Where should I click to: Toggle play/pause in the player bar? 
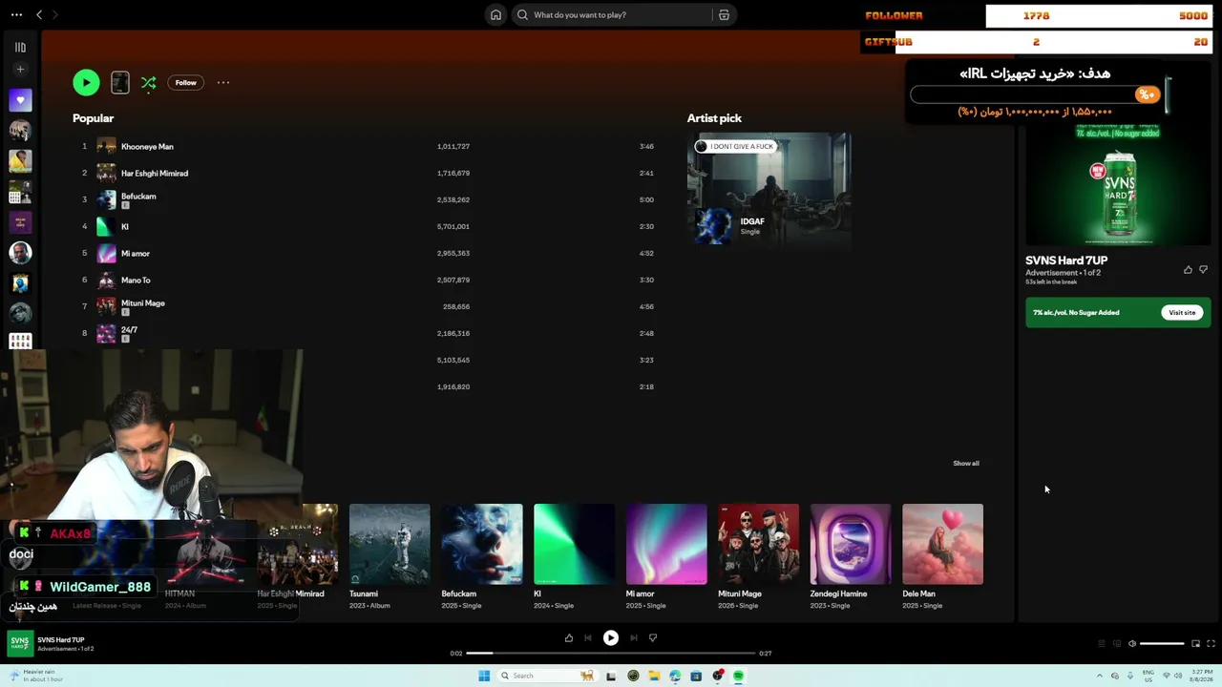(x=611, y=638)
